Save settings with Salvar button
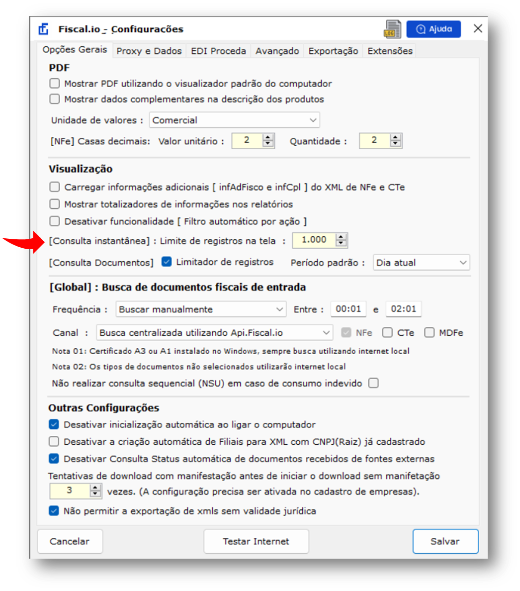This screenshot has width=520, height=591. click(445, 541)
